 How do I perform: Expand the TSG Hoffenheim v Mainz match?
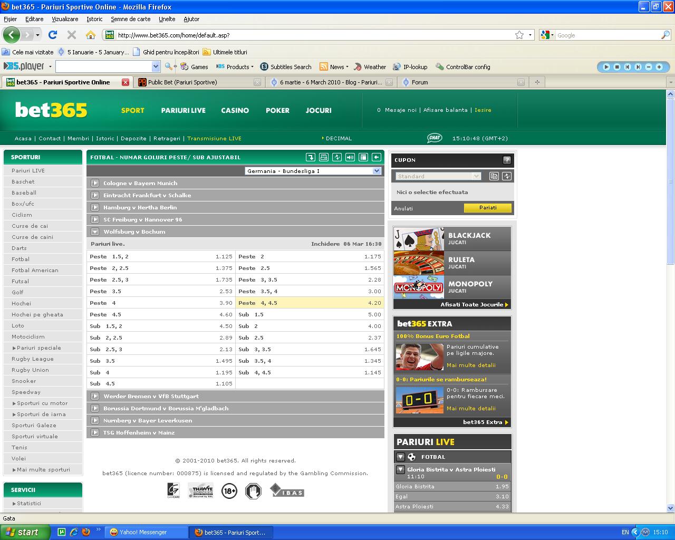95,432
